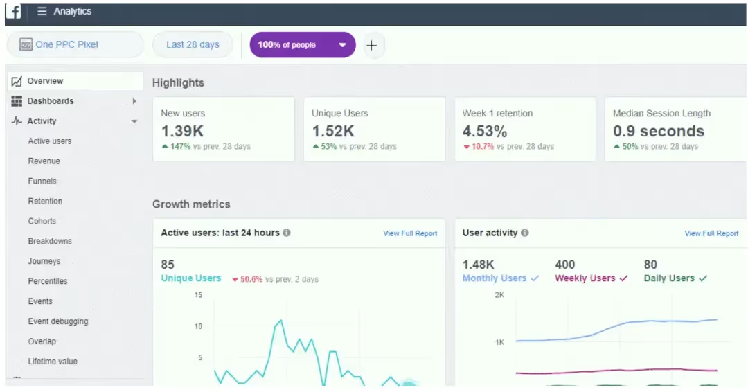Viewport: 748px width, 392px height.
Task: Open the Last 28 days date range
Action: point(193,45)
